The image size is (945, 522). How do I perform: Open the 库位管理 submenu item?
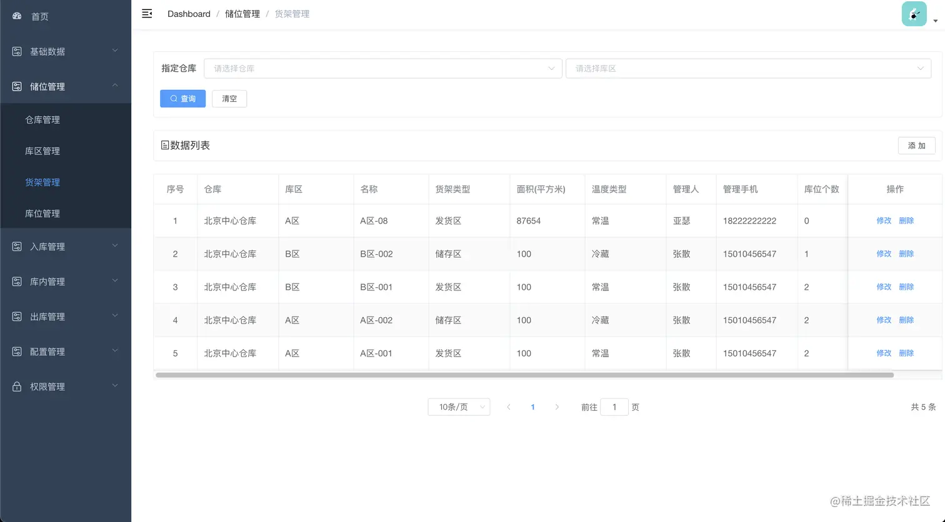(66, 213)
